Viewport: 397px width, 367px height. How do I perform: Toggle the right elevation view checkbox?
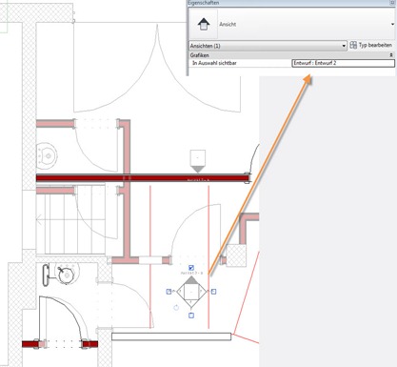213,292
